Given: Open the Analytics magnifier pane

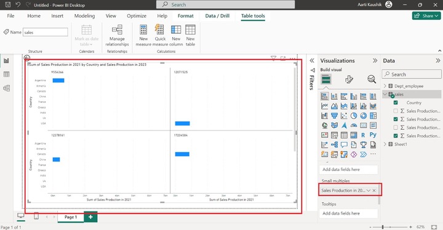Looking at the screenshot, I should pos(372,79).
